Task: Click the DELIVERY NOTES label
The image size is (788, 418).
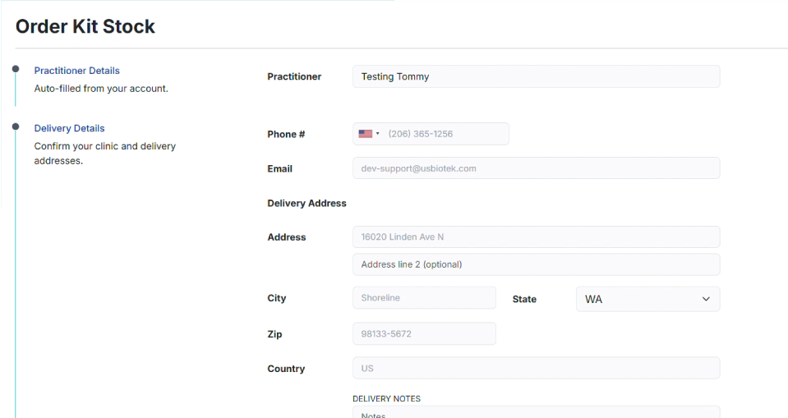Action: [x=386, y=398]
